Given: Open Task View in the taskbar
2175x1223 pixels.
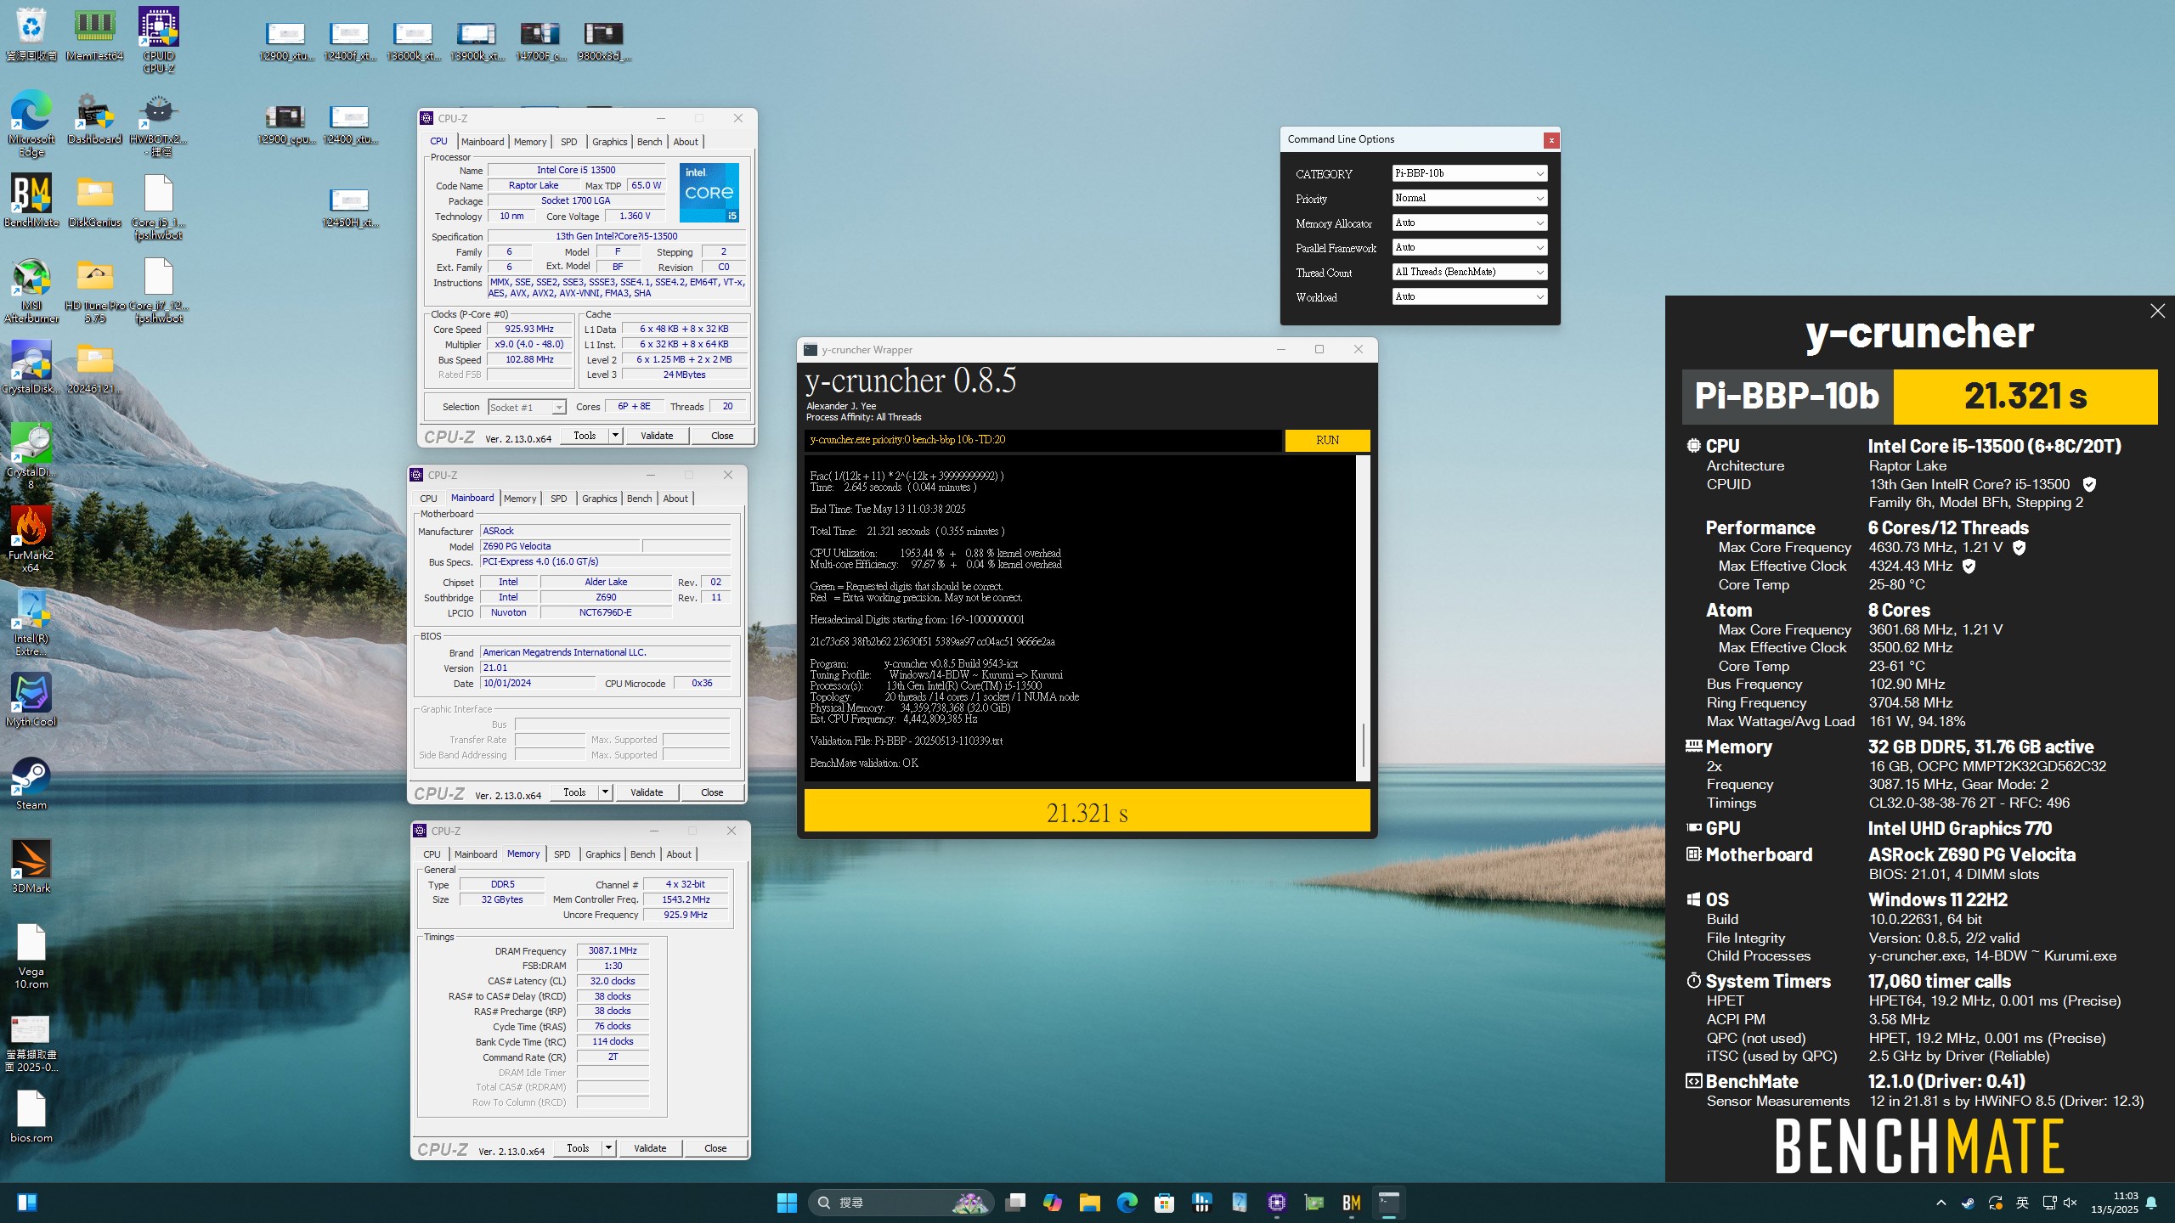Looking at the screenshot, I should click(1014, 1203).
